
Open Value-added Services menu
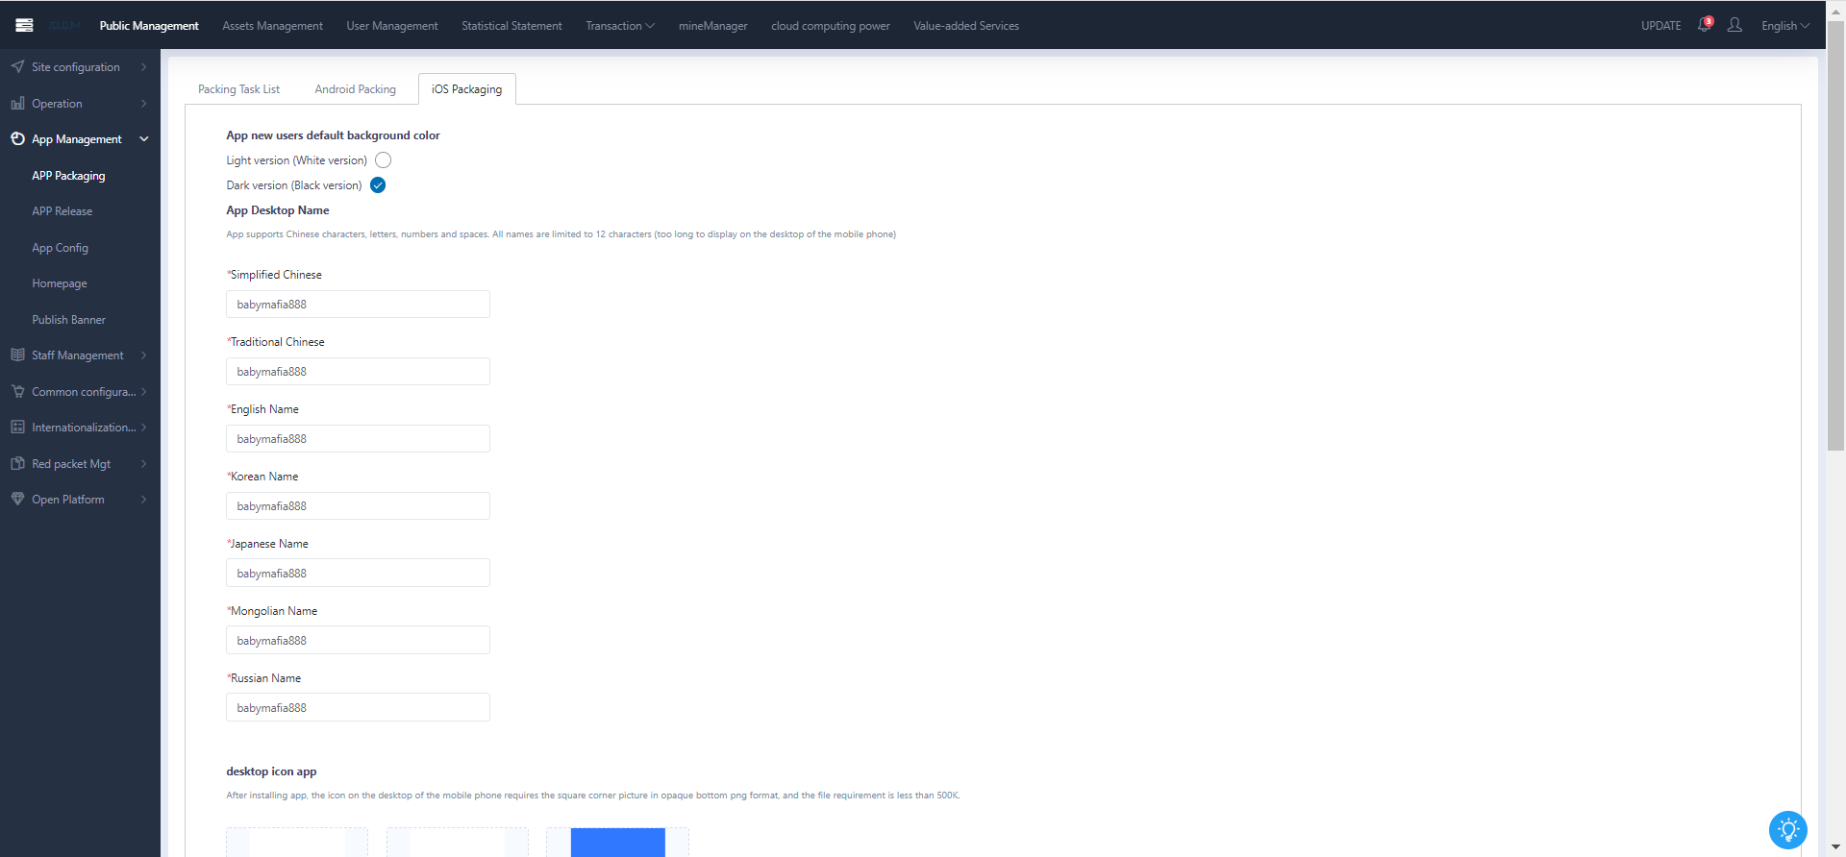click(x=966, y=26)
